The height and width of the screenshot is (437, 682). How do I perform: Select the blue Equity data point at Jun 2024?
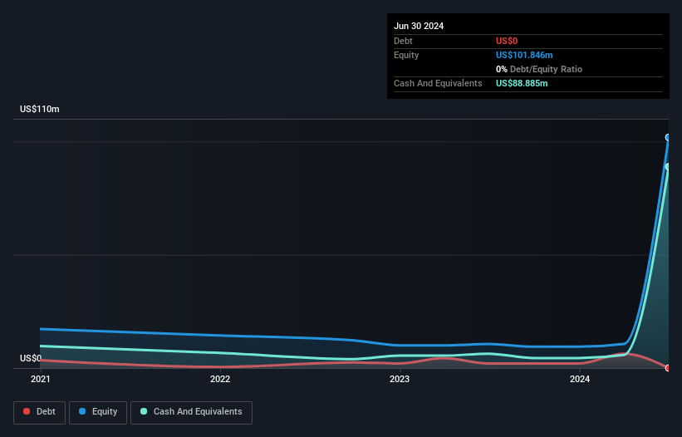[x=668, y=137]
